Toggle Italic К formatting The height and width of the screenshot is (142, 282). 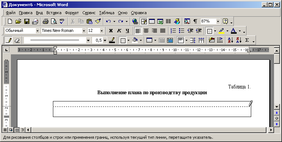[119, 31]
